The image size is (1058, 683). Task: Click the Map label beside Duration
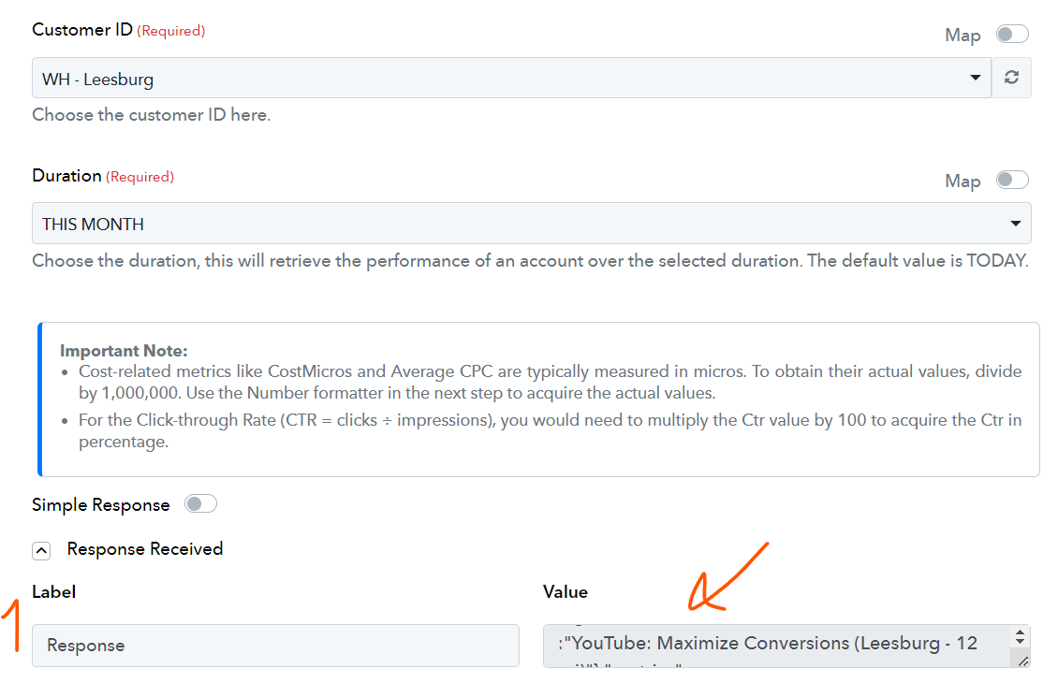(x=962, y=181)
